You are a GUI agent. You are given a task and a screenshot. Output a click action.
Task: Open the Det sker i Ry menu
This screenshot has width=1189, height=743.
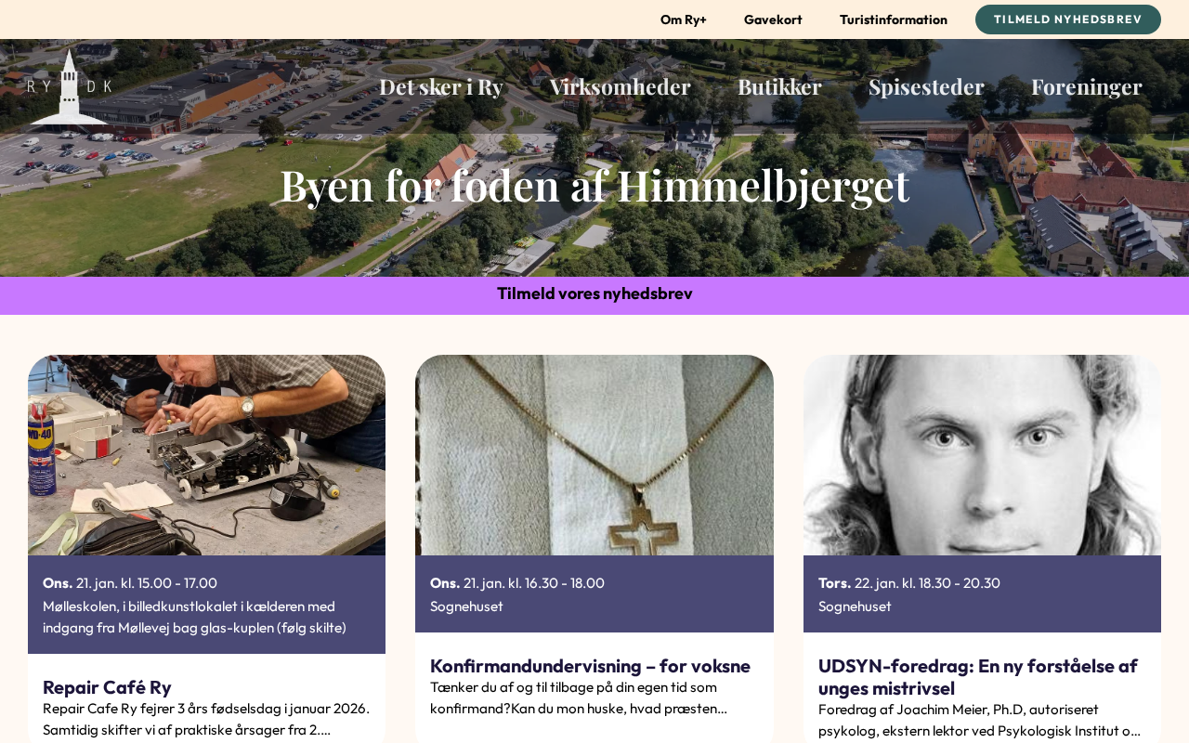point(441,86)
